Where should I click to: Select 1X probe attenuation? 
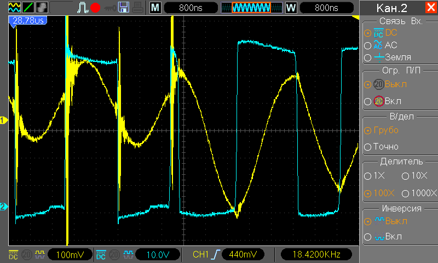click(374, 176)
